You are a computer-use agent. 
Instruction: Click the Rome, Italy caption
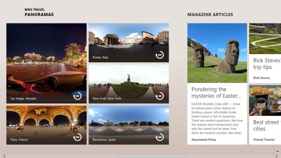100,57
